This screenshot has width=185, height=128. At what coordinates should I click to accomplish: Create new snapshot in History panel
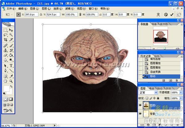(x=171, y=80)
